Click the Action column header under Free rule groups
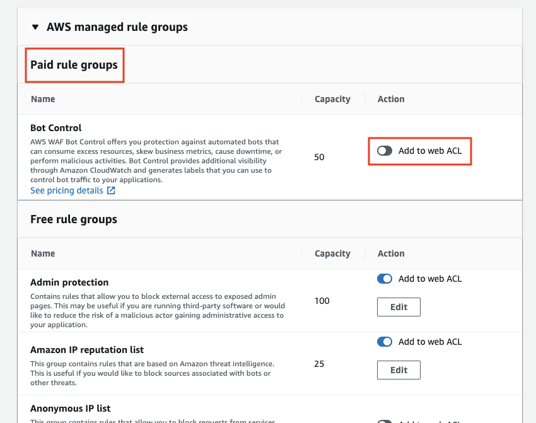This screenshot has width=536, height=423. [391, 253]
